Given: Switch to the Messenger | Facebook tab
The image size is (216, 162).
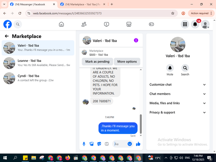Looking at the screenshot, I should (32, 4).
